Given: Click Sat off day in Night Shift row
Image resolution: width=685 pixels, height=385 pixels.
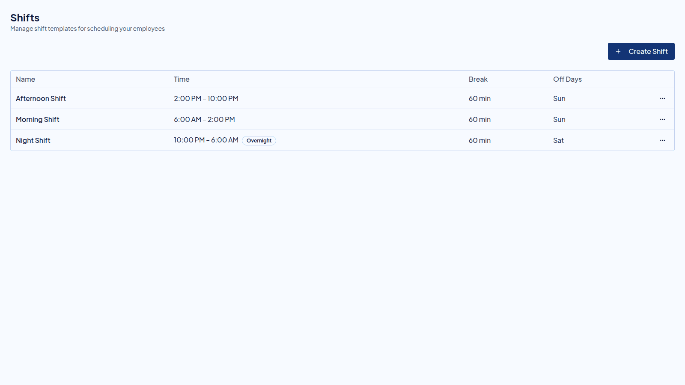Looking at the screenshot, I should pyautogui.click(x=558, y=140).
